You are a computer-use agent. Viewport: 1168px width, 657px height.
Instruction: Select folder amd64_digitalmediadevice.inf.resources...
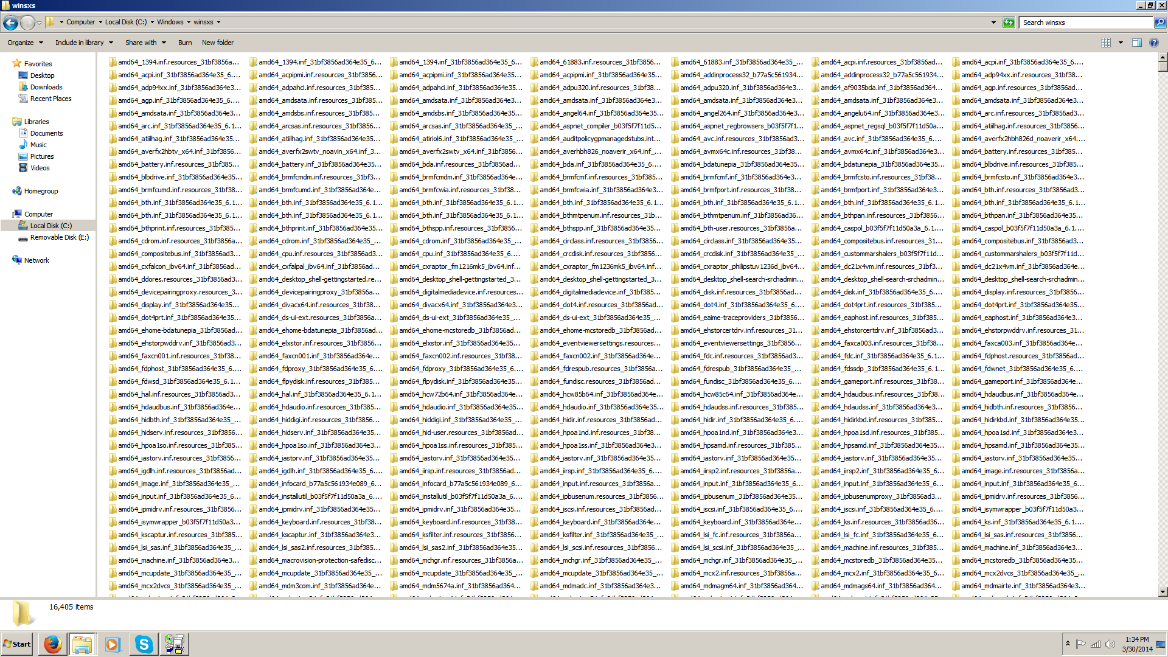456,292
